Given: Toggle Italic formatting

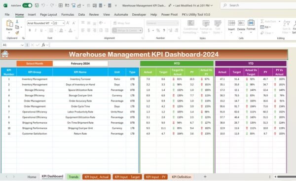Looking at the screenshot, I should click(36, 30).
